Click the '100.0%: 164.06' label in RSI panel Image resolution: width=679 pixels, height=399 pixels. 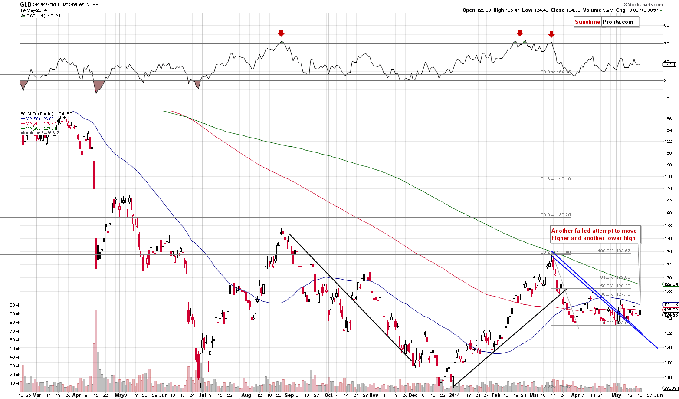[554, 72]
